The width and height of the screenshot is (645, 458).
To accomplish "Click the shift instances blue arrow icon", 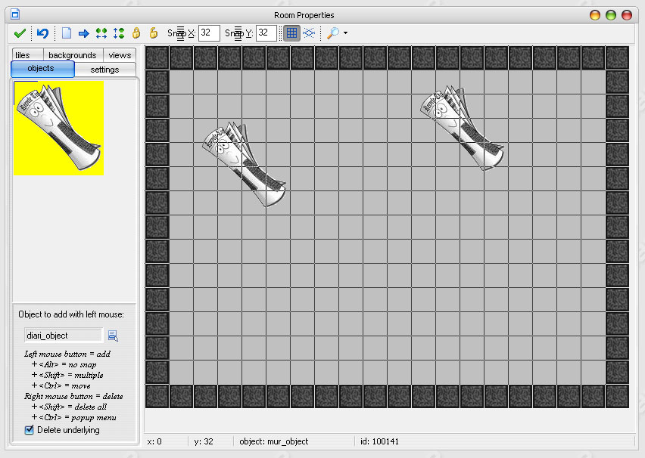I will click(x=83, y=33).
